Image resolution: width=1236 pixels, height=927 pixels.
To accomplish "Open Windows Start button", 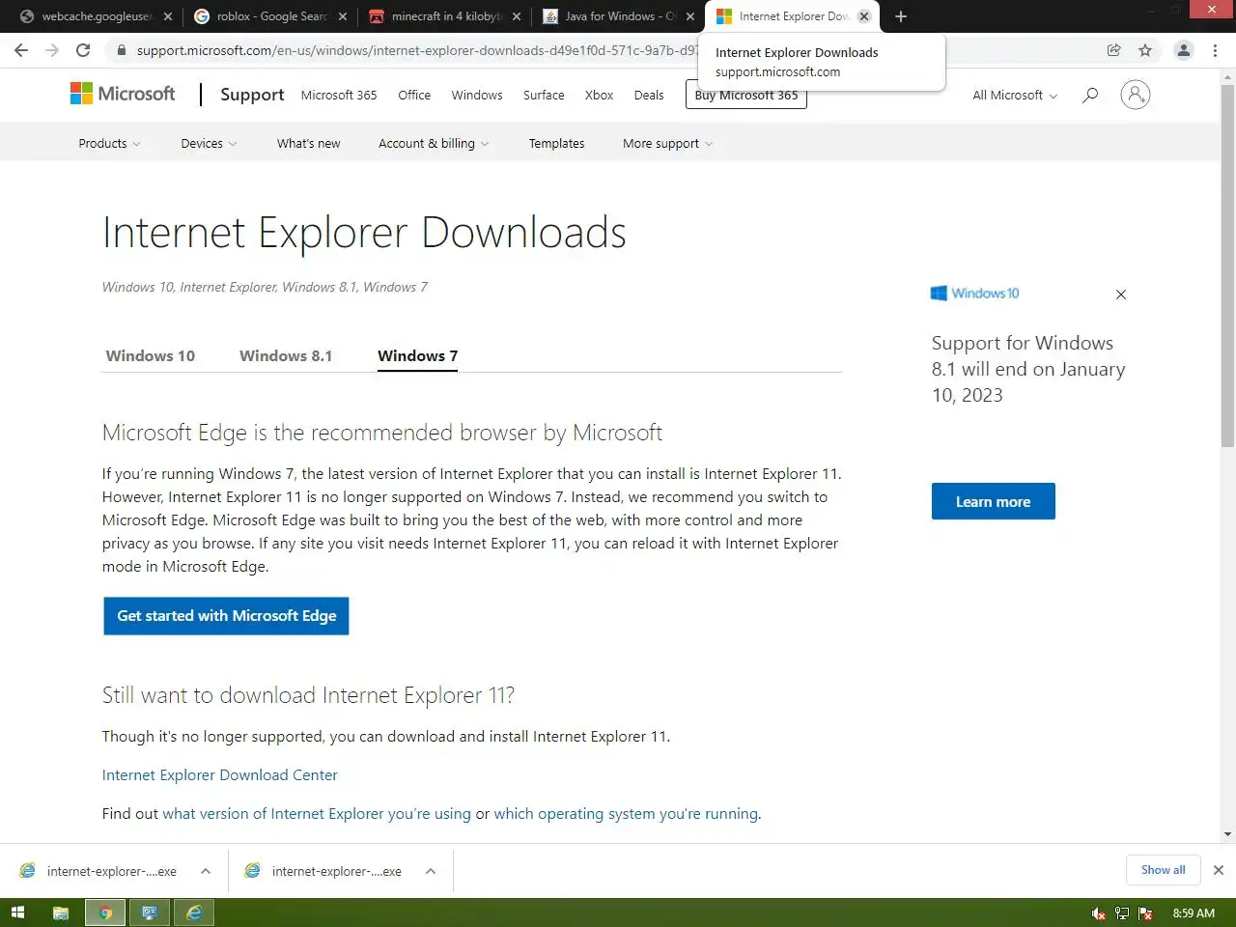I will (17, 913).
